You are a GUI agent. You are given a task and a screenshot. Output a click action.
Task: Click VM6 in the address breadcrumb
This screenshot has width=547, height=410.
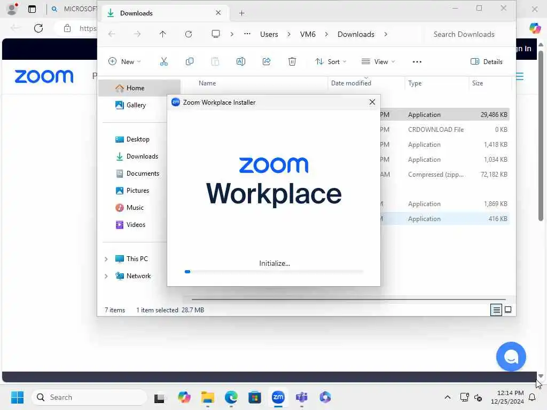click(x=308, y=34)
